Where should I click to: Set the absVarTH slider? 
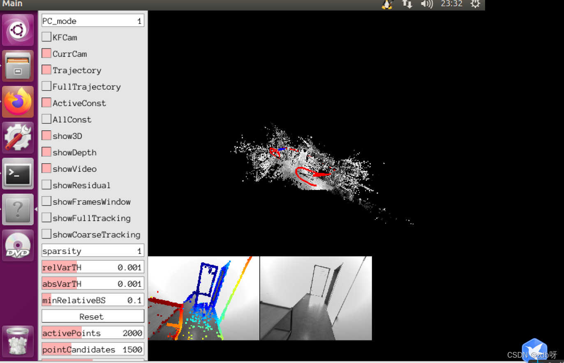click(93, 284)
